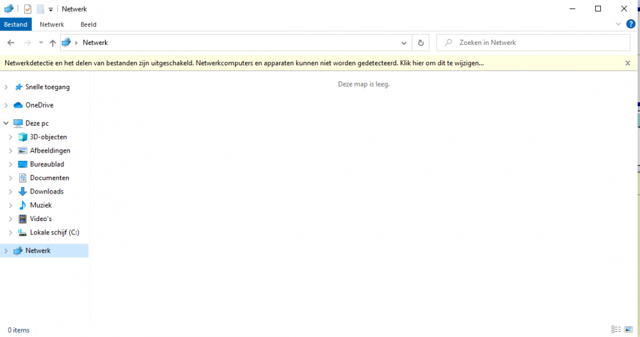Expand the Afbeeldingen folder node
This screenshot has height=337, width=640.
coord(11,151)
